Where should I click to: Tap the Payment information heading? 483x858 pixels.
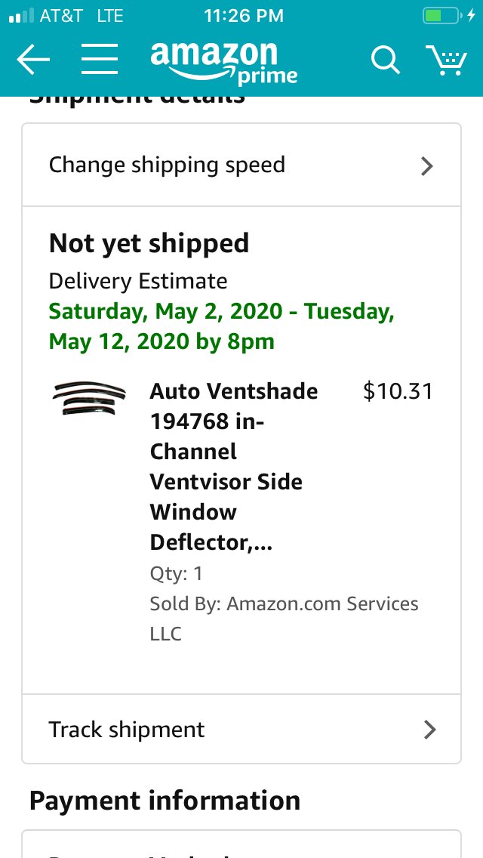(x=165, y=800)
